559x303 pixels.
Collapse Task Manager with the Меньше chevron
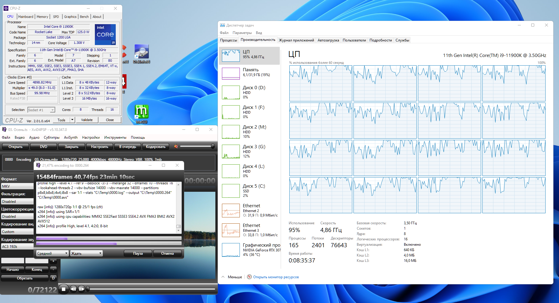(x=223, y=277)
